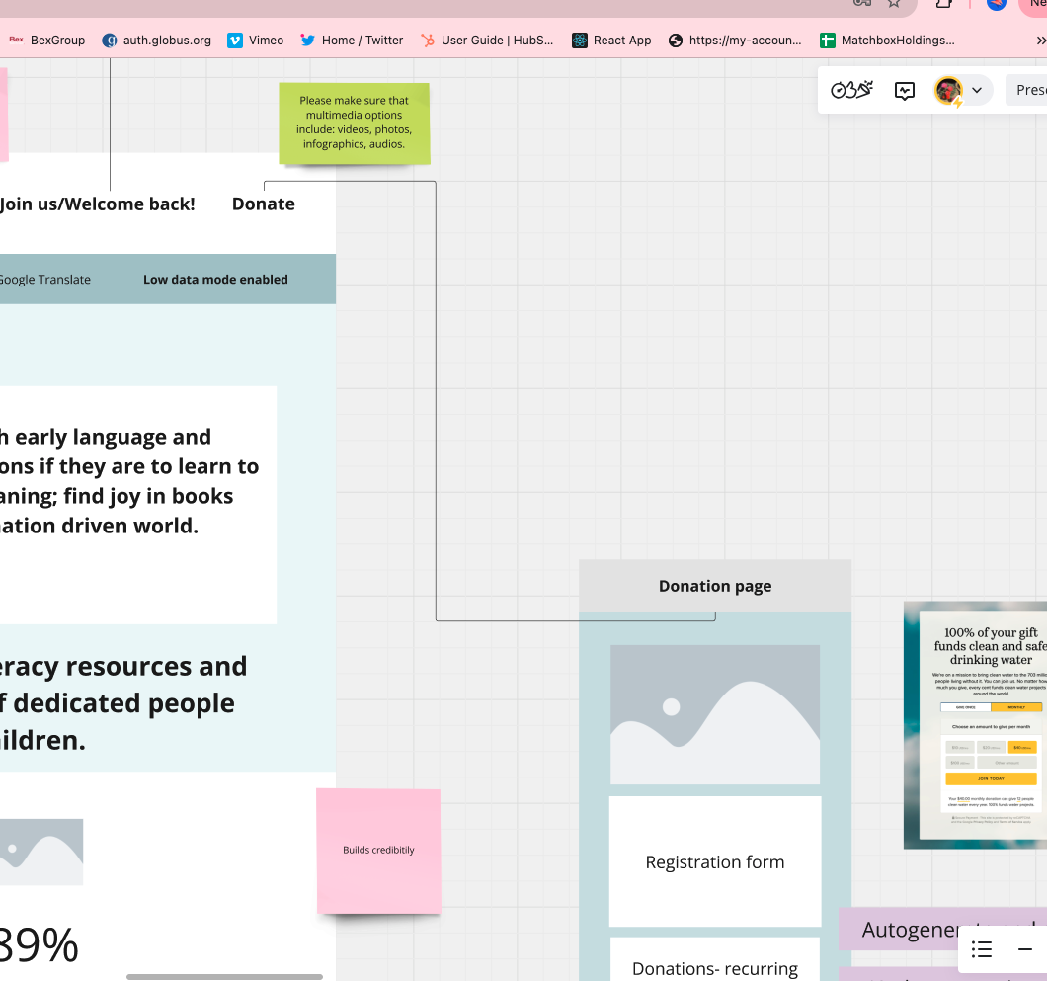Image resolution: width=1047 pixels, height=981 pixels.
Task: Select the pink Builds credibility sticky note
Action: [378, 850]
